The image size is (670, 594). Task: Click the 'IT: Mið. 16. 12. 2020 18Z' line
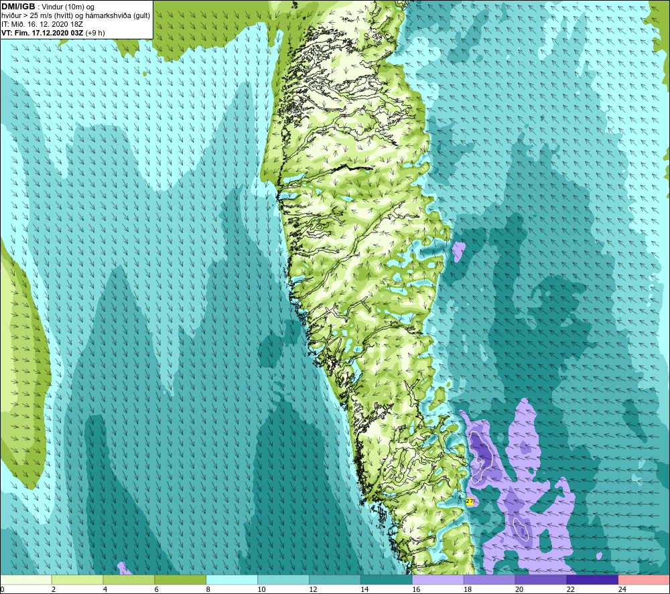click(x=42, y=24)
